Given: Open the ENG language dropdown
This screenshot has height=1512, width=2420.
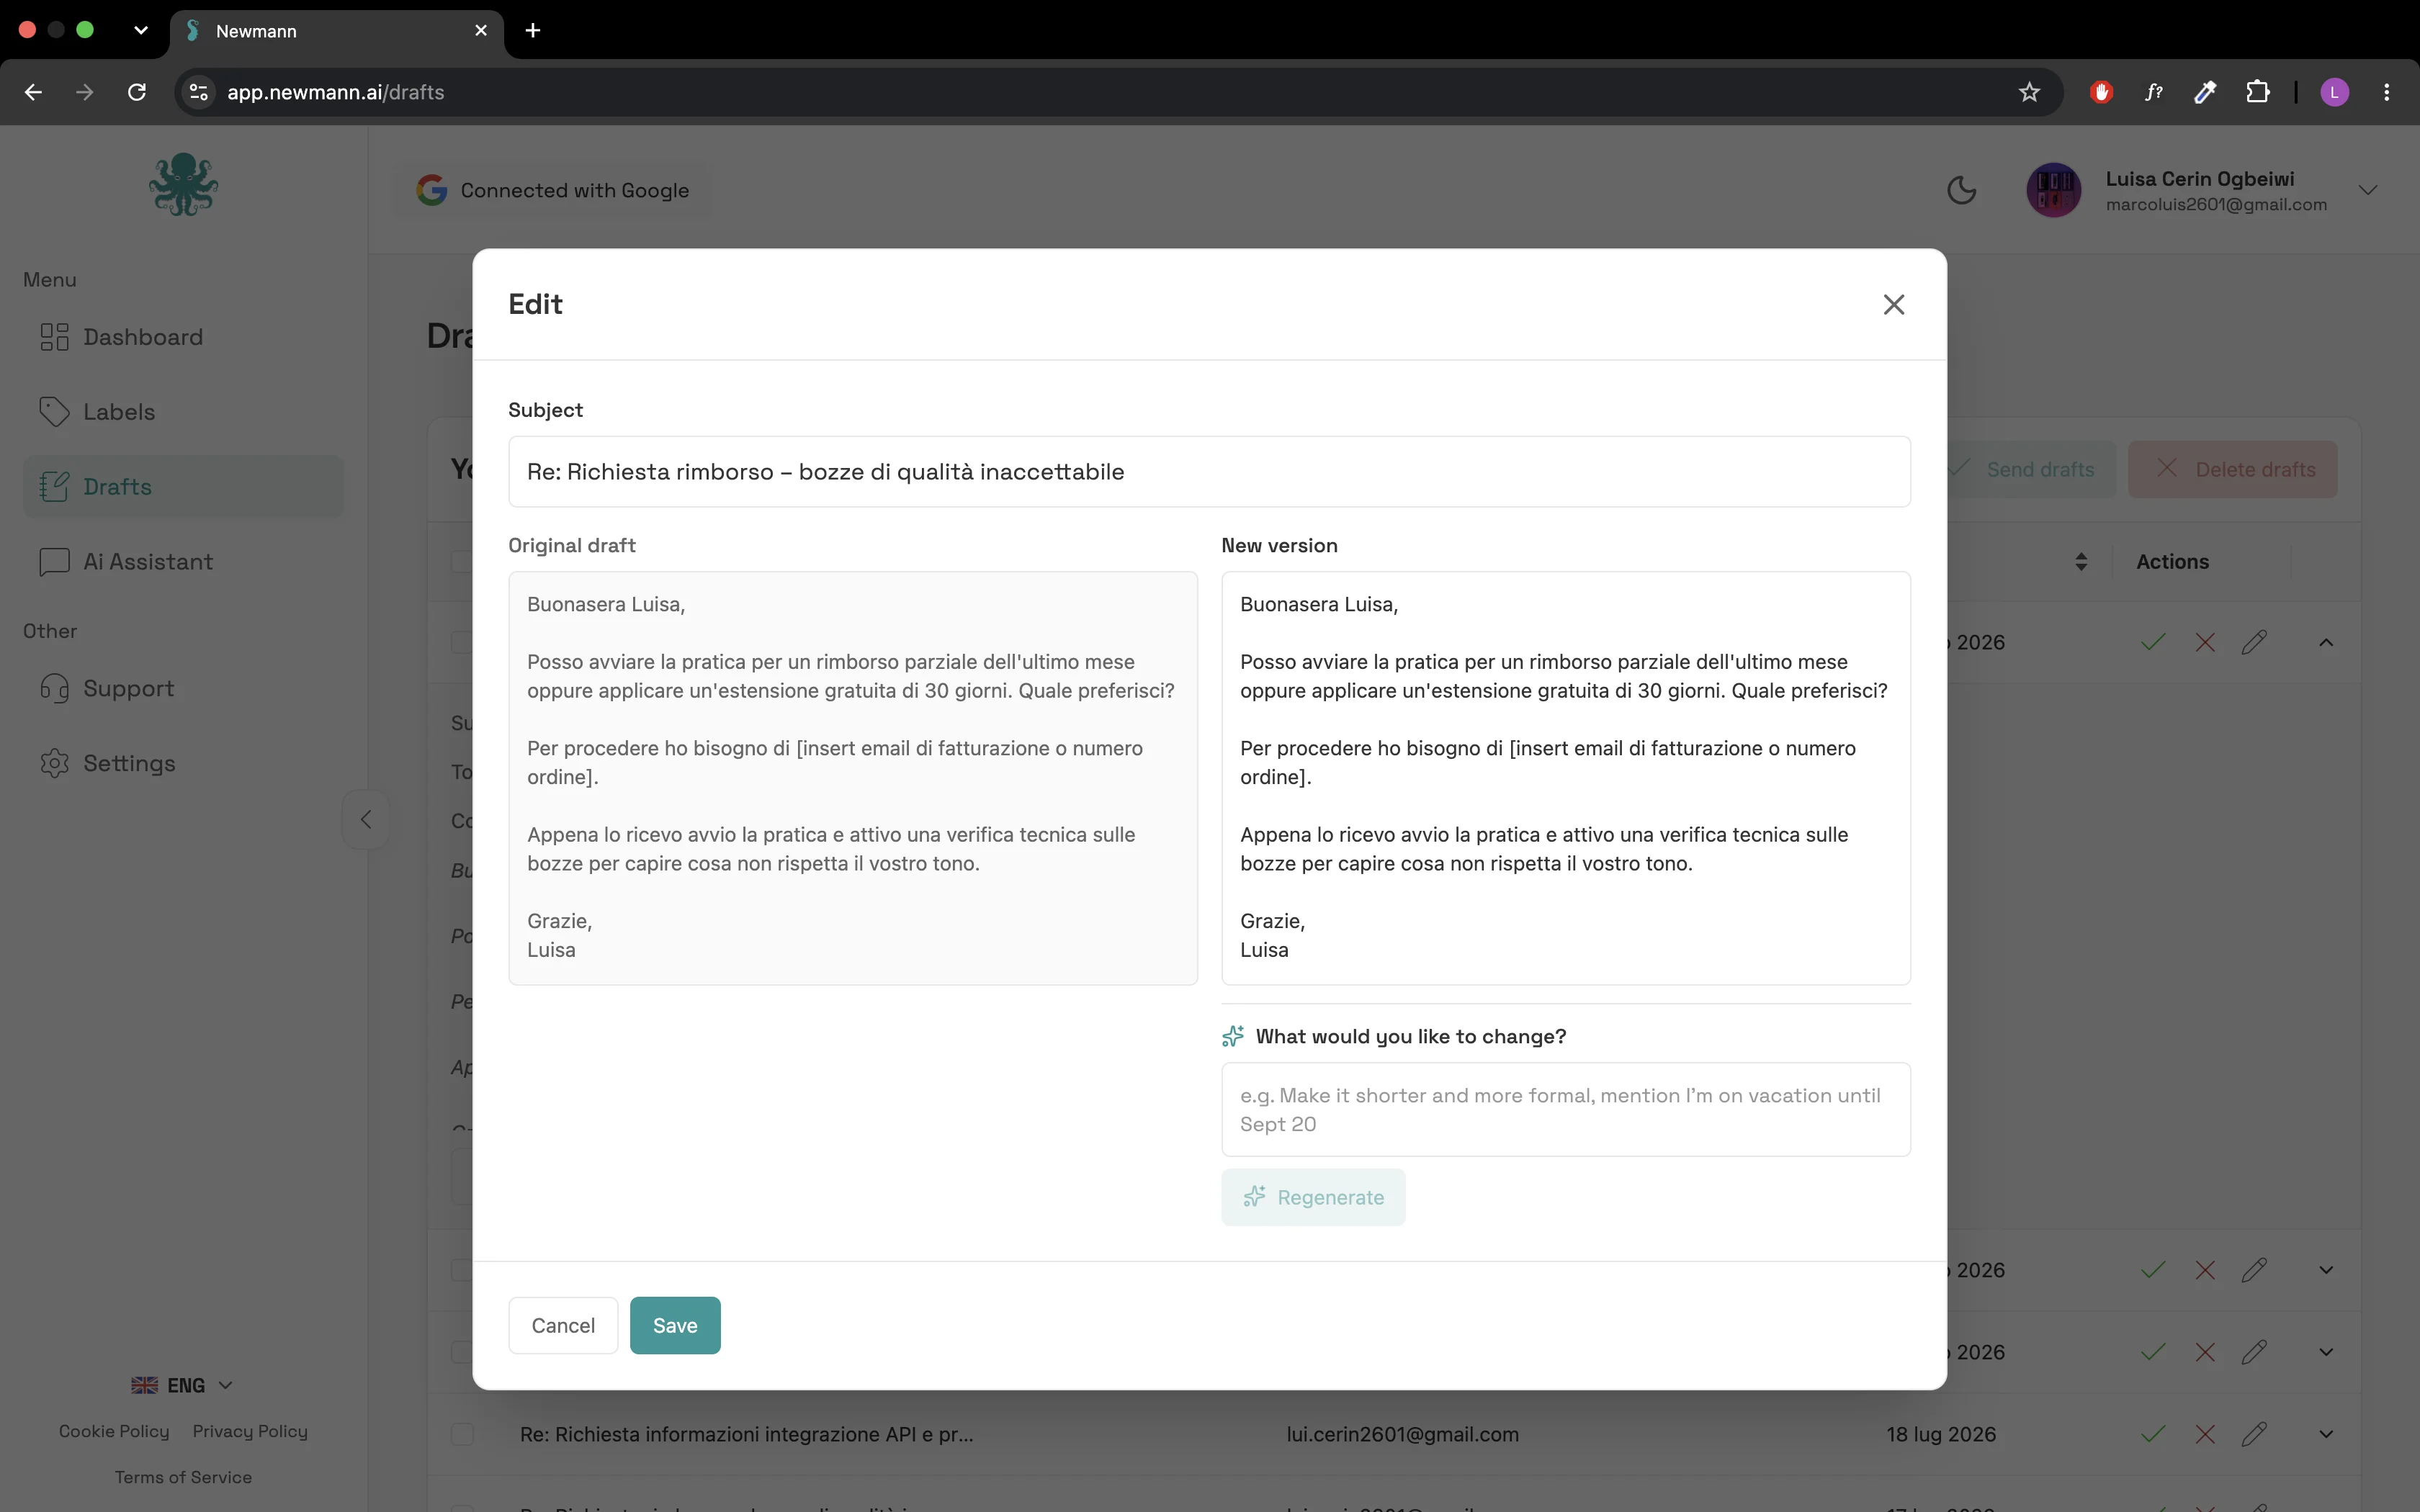Looking at the screenshot, I should pyautogui.click(x=183, y=1385).
